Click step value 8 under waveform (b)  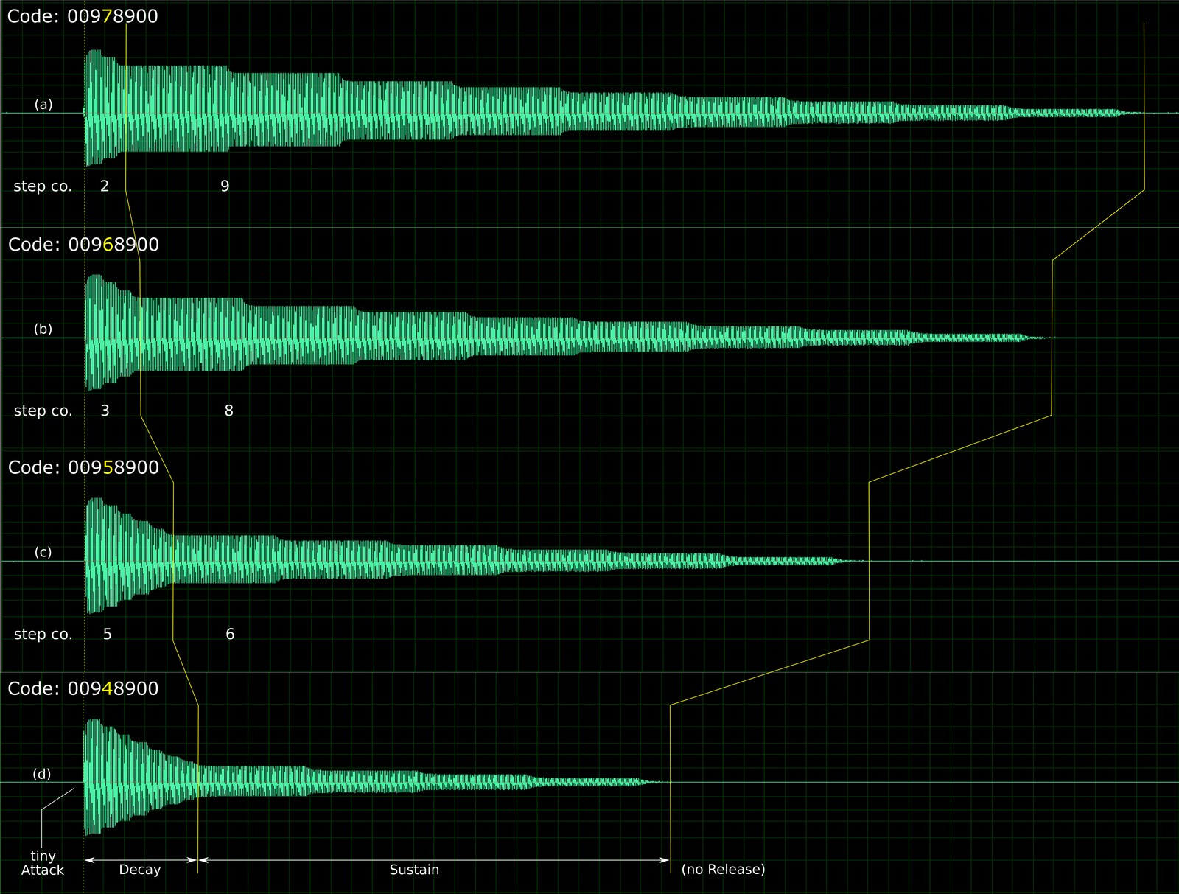(x=229, y=411)
